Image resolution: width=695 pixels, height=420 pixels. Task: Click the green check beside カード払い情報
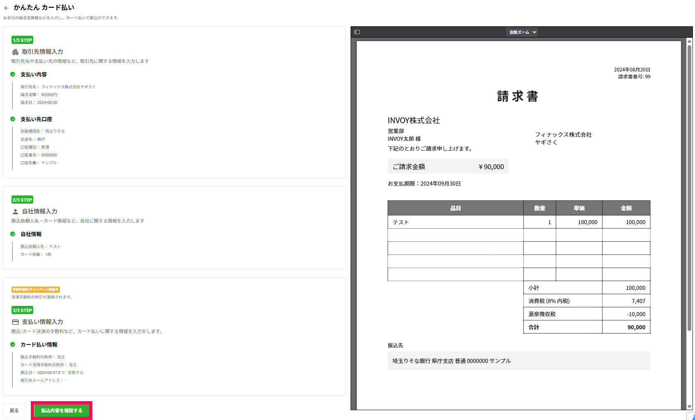[x=13, y=344]
